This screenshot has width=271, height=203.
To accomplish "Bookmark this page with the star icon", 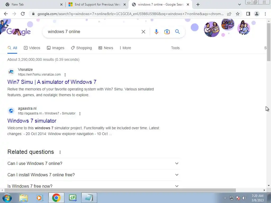I will pyautogui.click(x=238, y=14).
